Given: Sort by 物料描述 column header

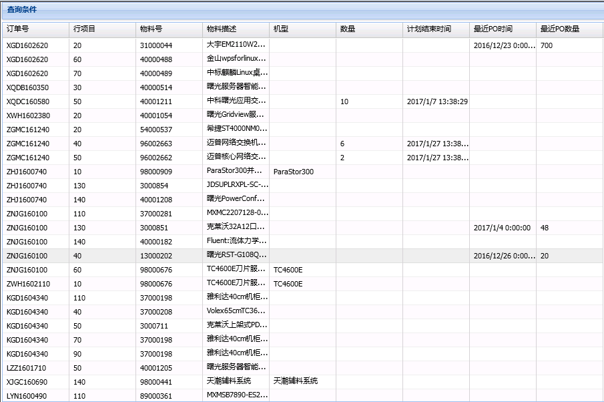Looking at the screenshot, I should click(236, 29).
